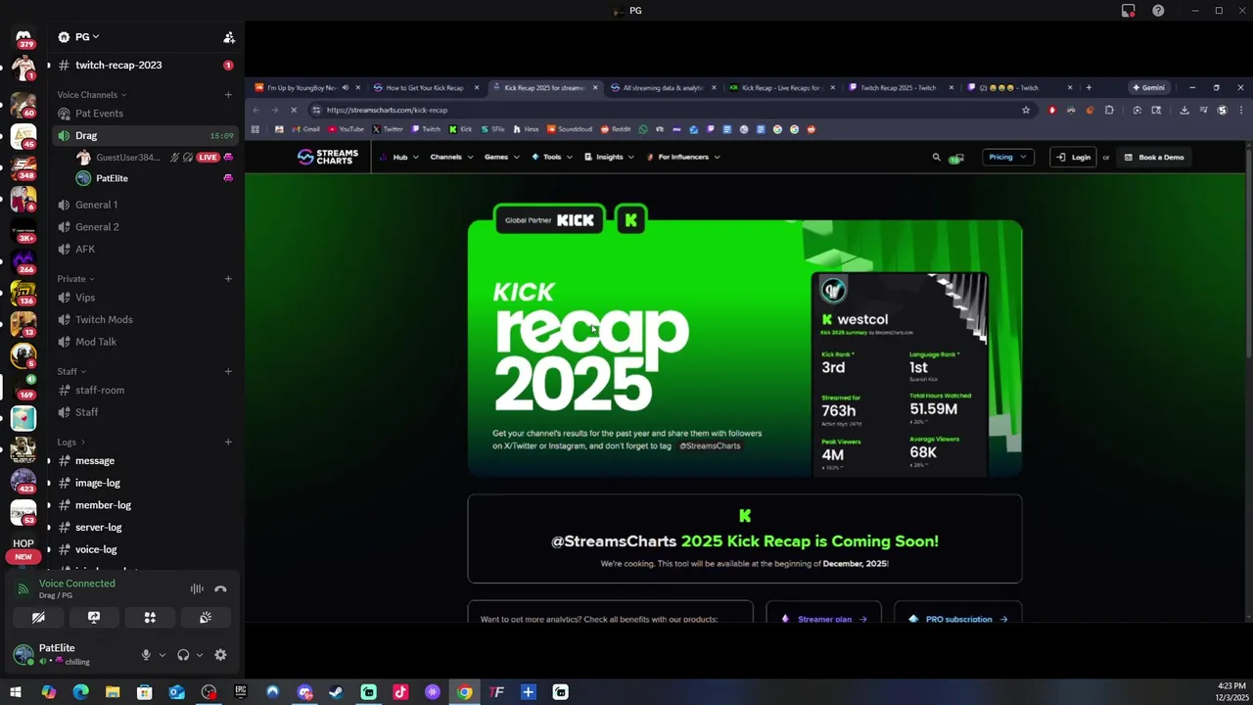Open input device options beside microphone
The image size is (1253, 705).
tap(162, 655)
